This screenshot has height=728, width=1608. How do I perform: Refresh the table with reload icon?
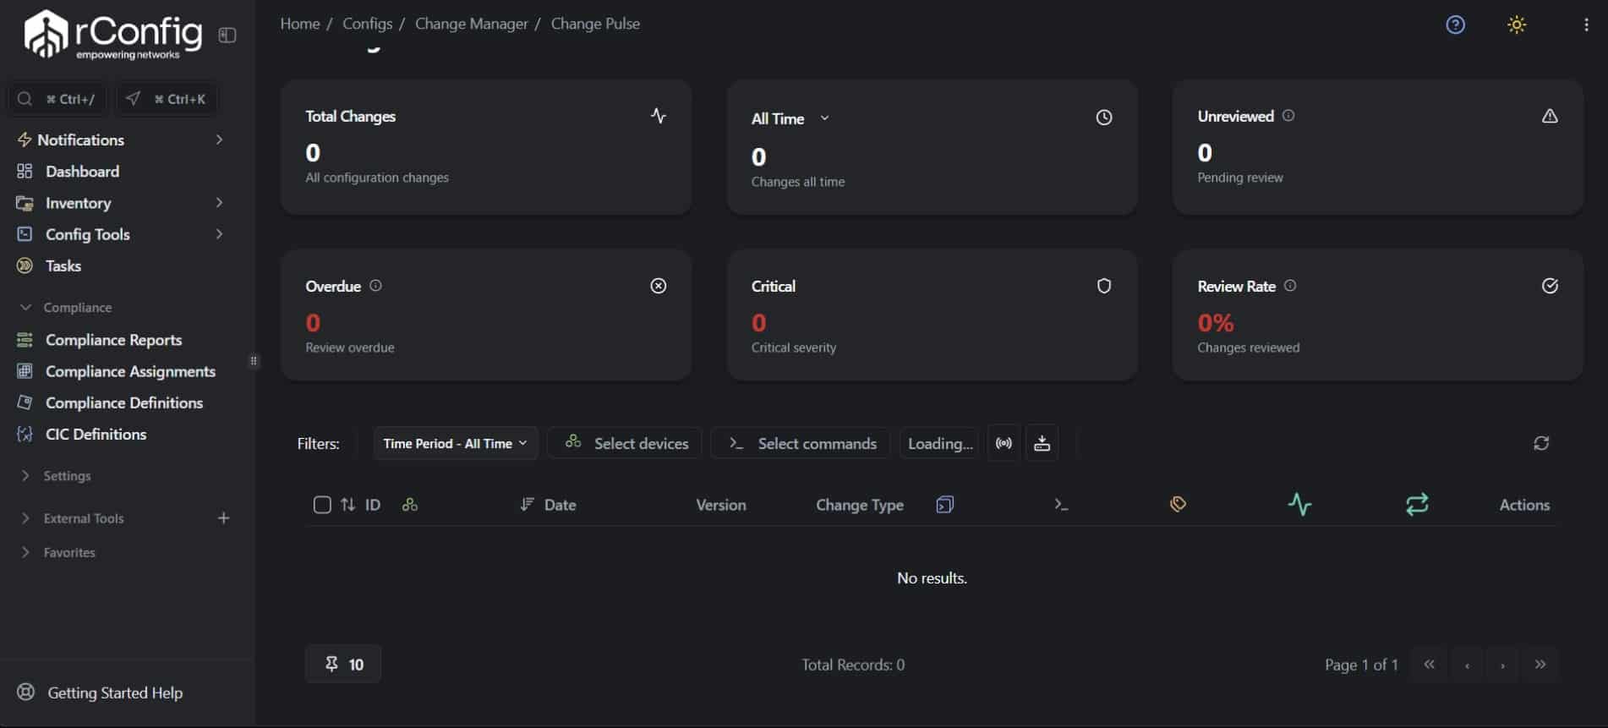coord(1541,443)
